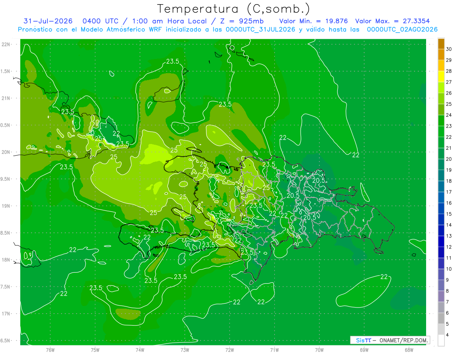Click the '27' value on the color scale
This screenshot has width=459, height=355.
pyautogui.click(x=449, y=82)
